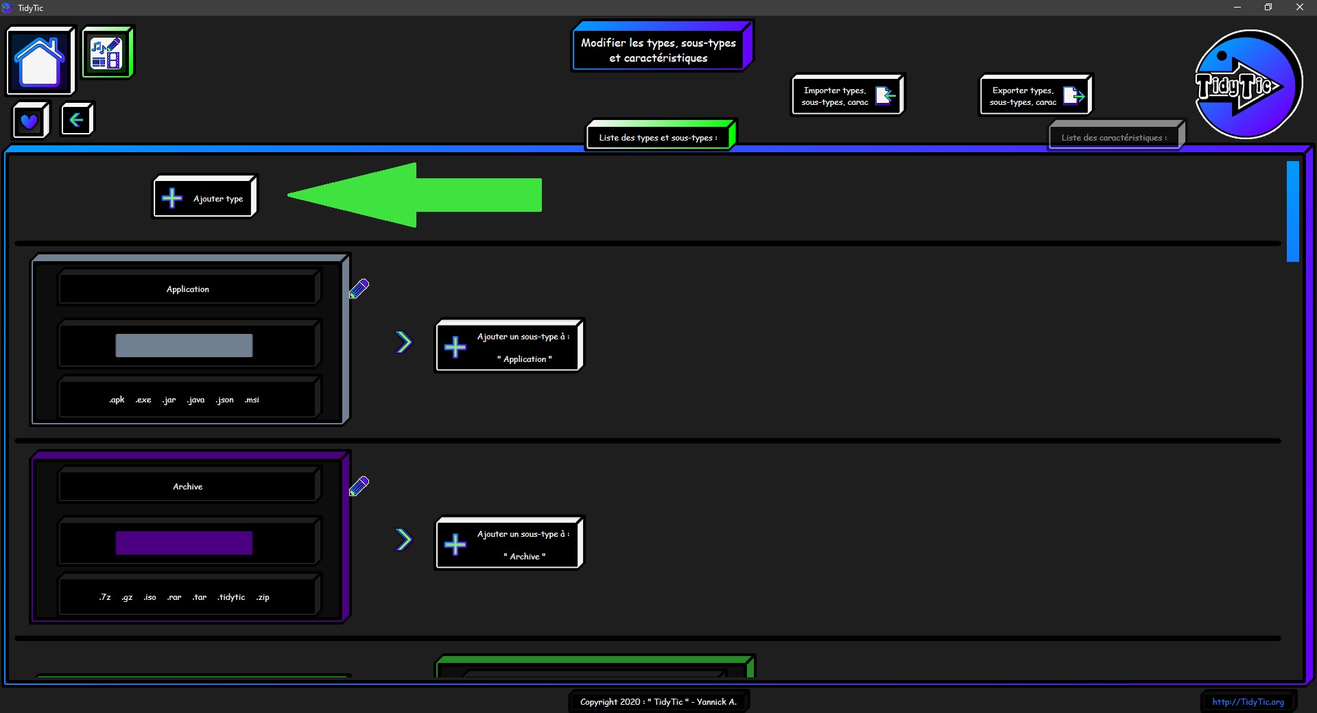Click the Modifier les types title banner
Viewport: 1317px width, 713px height.
tap(662, 47)
